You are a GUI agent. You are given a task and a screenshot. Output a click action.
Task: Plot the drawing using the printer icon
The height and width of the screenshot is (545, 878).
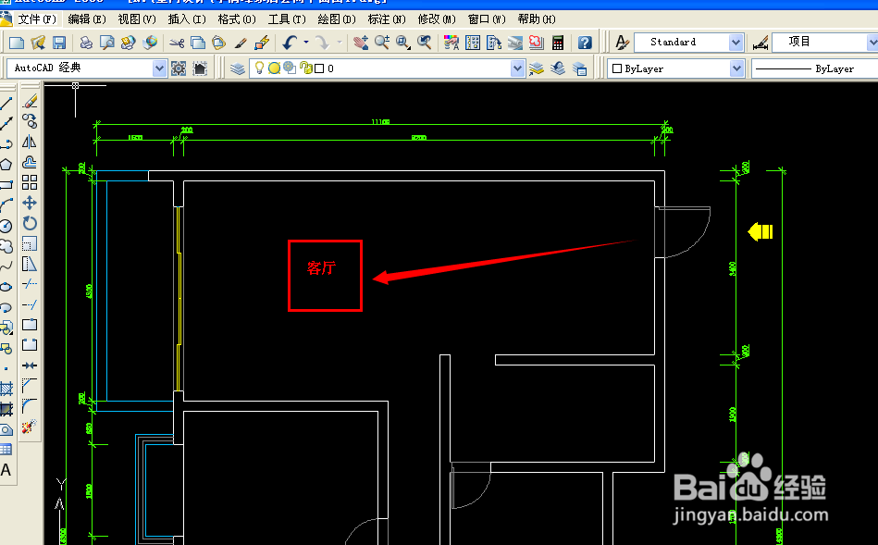pos(86,43)
